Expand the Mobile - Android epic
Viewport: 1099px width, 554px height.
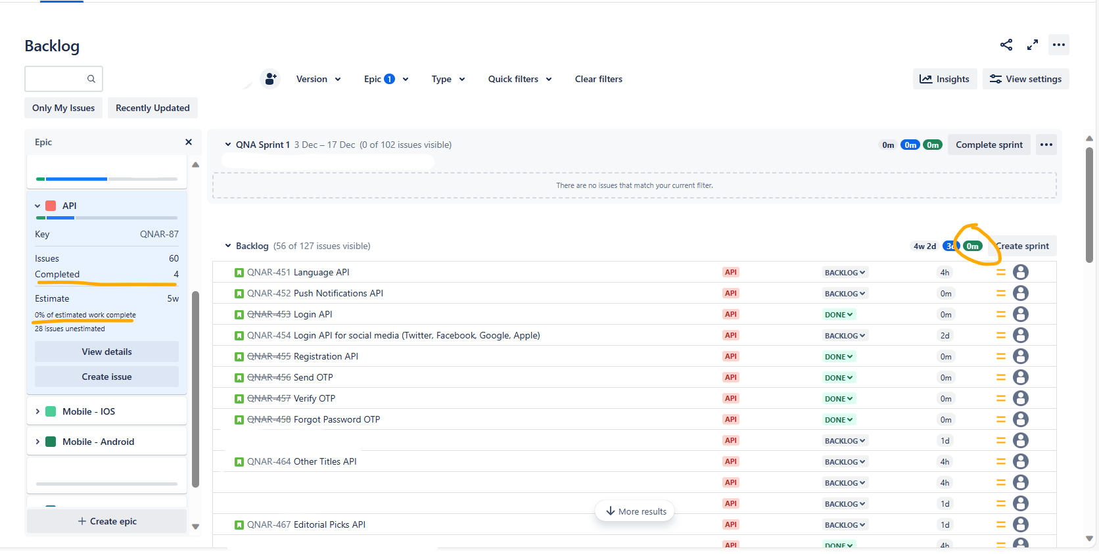pyautogui.click(x=37, y=442)
